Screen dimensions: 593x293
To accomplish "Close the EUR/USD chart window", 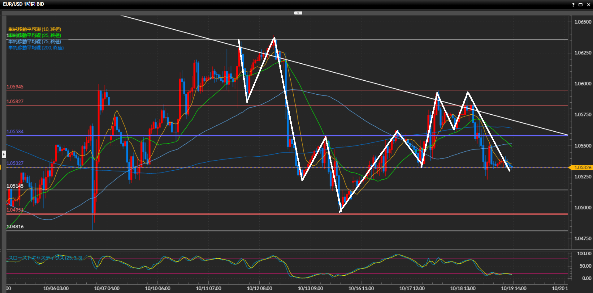I will click(588, 5).
